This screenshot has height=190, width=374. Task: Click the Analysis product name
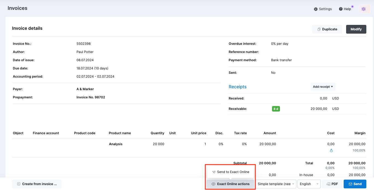coord(116,144)
